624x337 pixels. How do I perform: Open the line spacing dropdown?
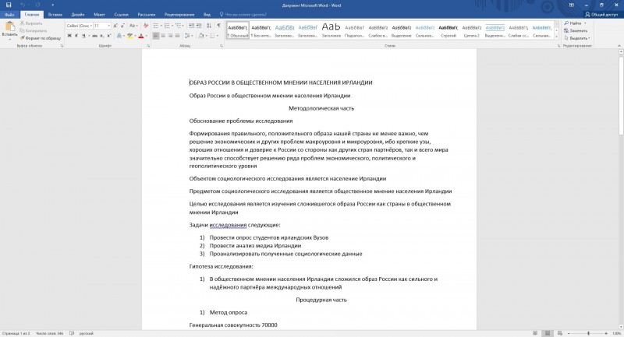[193, 36]
